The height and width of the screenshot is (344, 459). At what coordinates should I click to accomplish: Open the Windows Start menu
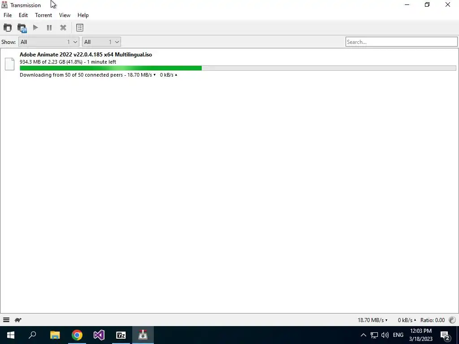11,335
